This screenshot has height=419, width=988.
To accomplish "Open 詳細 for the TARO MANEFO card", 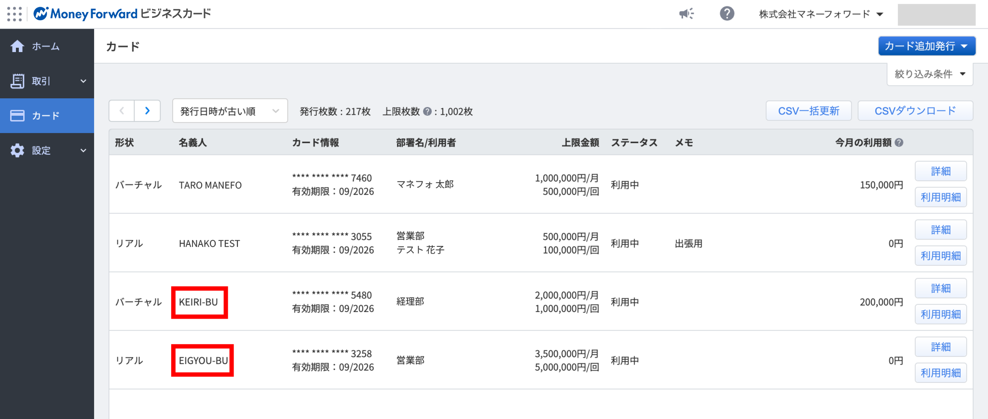I will 940,171.
